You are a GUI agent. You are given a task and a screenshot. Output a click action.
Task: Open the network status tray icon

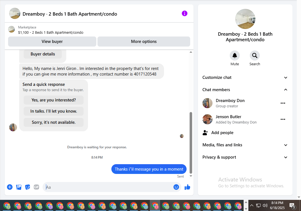click(258, 205)
